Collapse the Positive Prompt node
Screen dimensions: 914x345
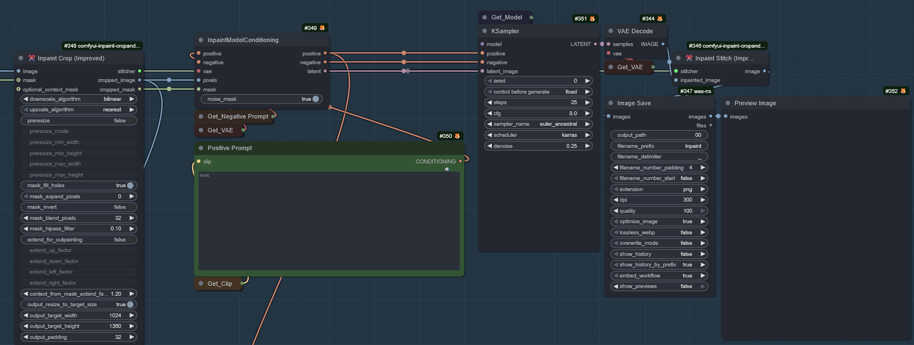(201, 148)
